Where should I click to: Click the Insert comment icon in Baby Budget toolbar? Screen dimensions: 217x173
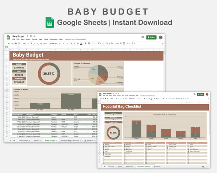coord(121,44)
